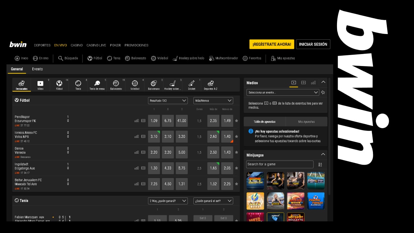
Task: Select the Destacados sport filter
Action: [21, 85]
